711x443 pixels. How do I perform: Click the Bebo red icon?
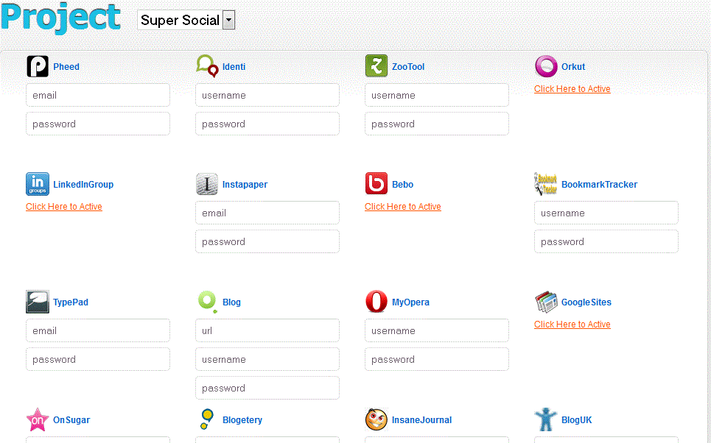click(x=376, y=184)
